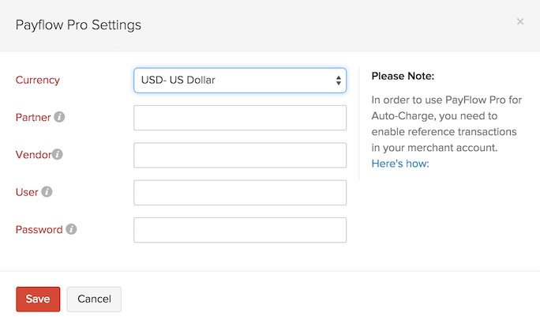Close the Payflow Pro Settings dialog
The height and width of the screenshot is (328, 540).
click(x=520, y=21)
